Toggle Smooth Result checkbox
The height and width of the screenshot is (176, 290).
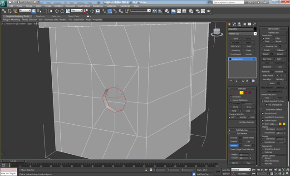[263, 113]
